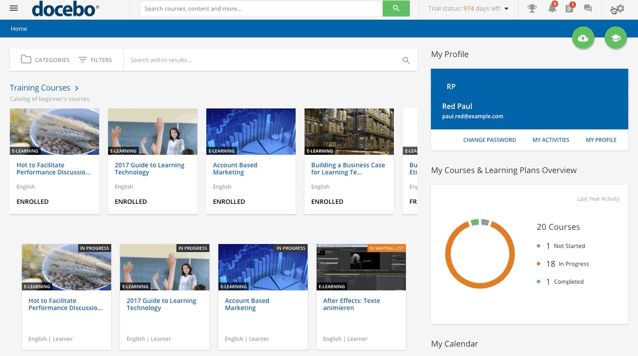Viewport: 638px width, 356px height.
Task: Click the Last Year Activity label
Action: pos(598,199)
